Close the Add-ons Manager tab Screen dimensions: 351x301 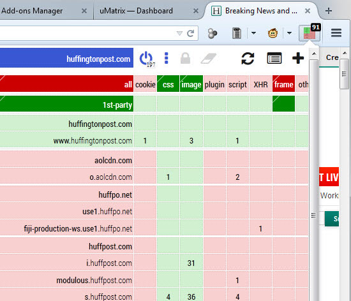(x=84, y=11)
